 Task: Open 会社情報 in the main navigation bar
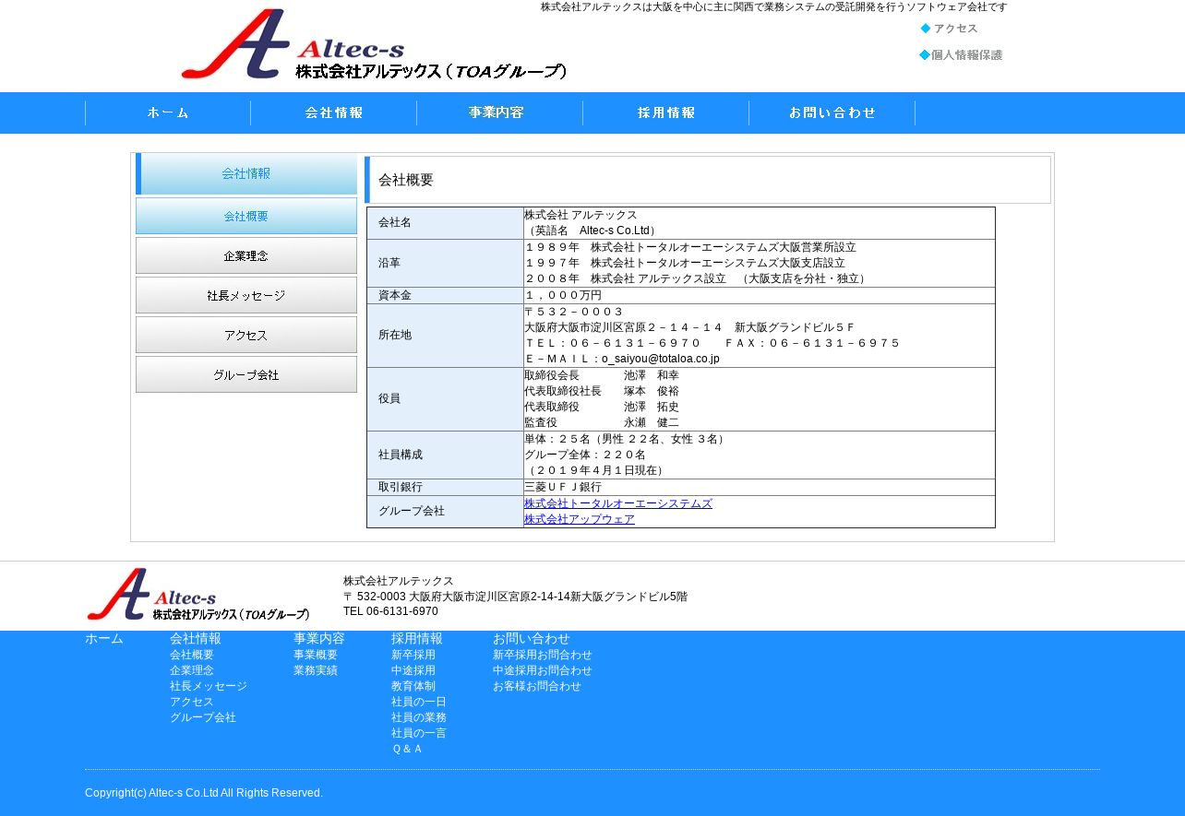pos(334,112)
